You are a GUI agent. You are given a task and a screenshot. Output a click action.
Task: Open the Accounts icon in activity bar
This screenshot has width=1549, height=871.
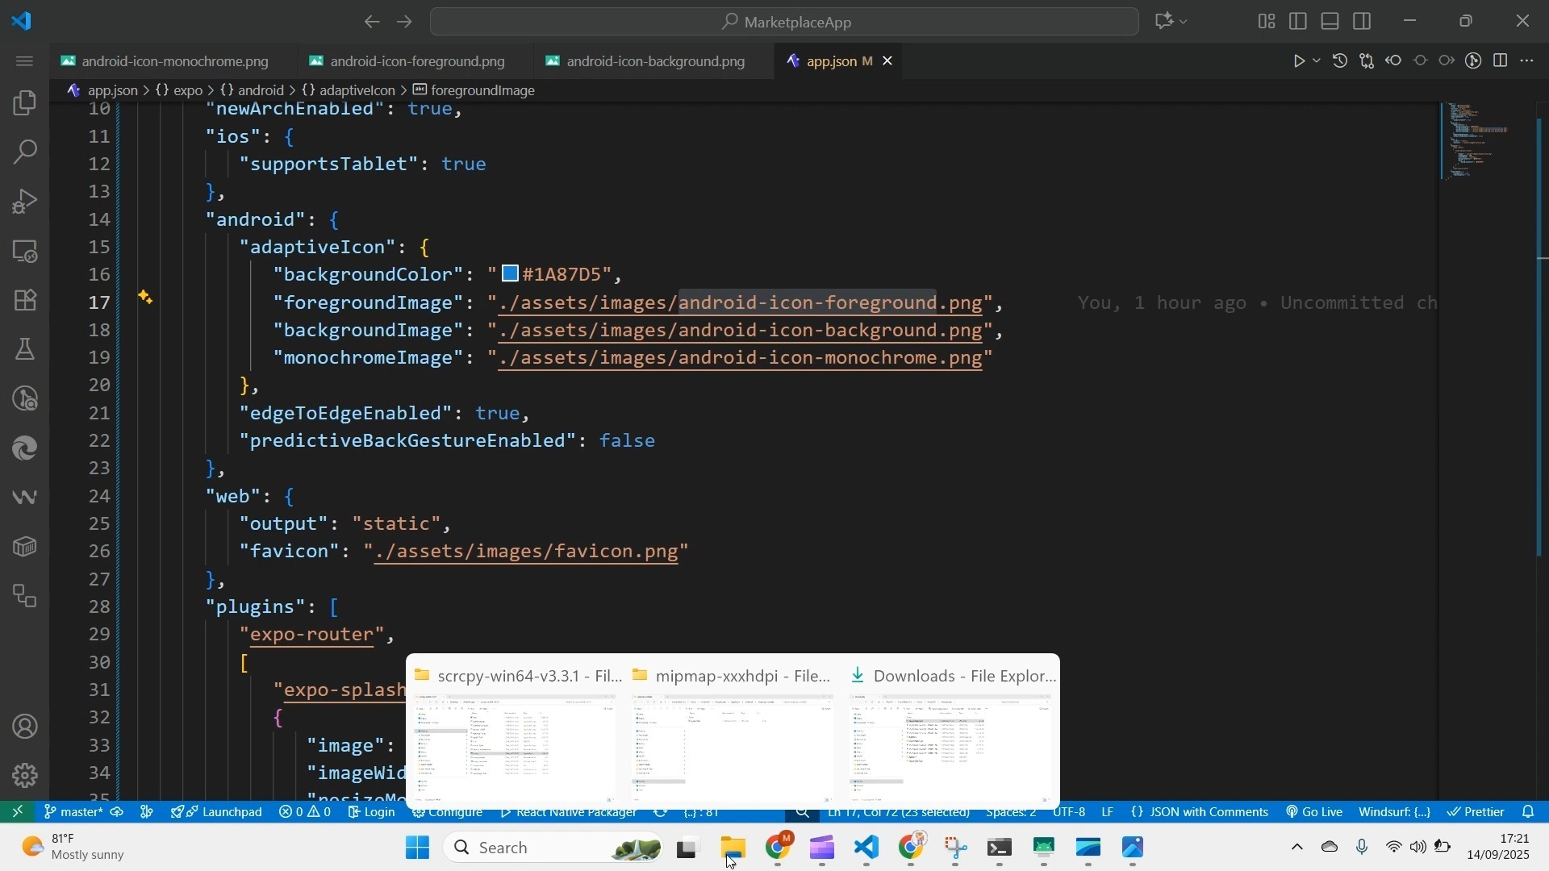click(x=25, y=727)
